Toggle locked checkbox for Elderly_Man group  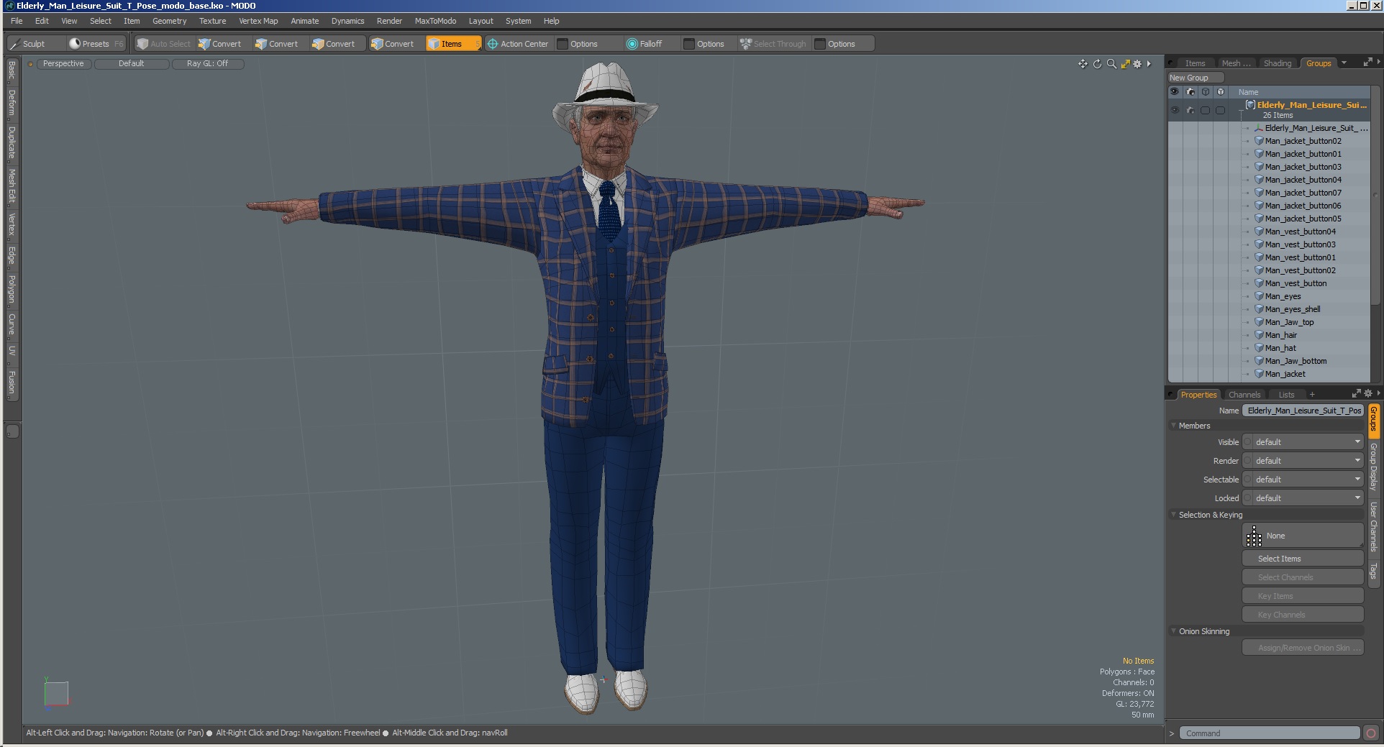(1221, 110)
